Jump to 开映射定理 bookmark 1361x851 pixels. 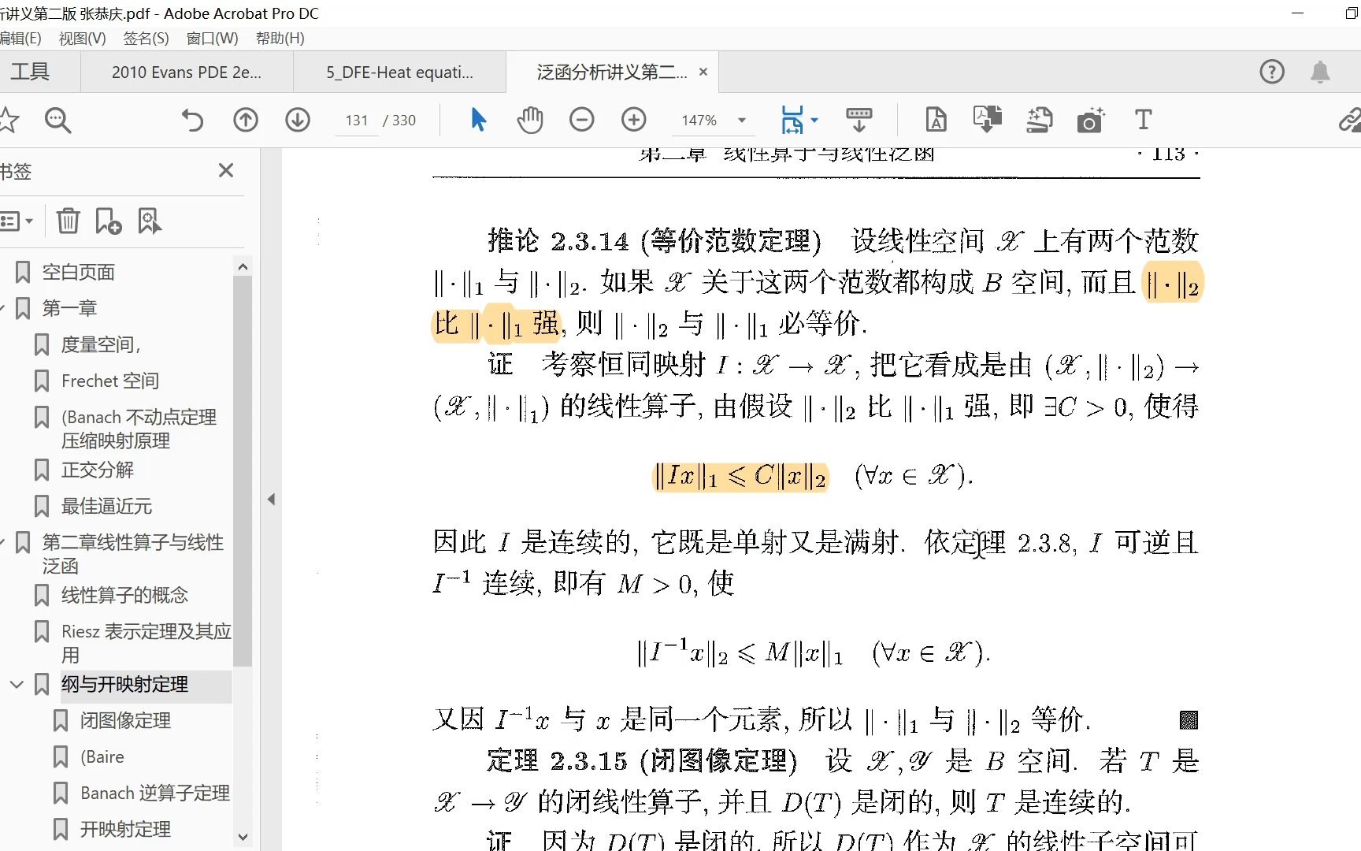pyautogui.click(x=125, y=830)
